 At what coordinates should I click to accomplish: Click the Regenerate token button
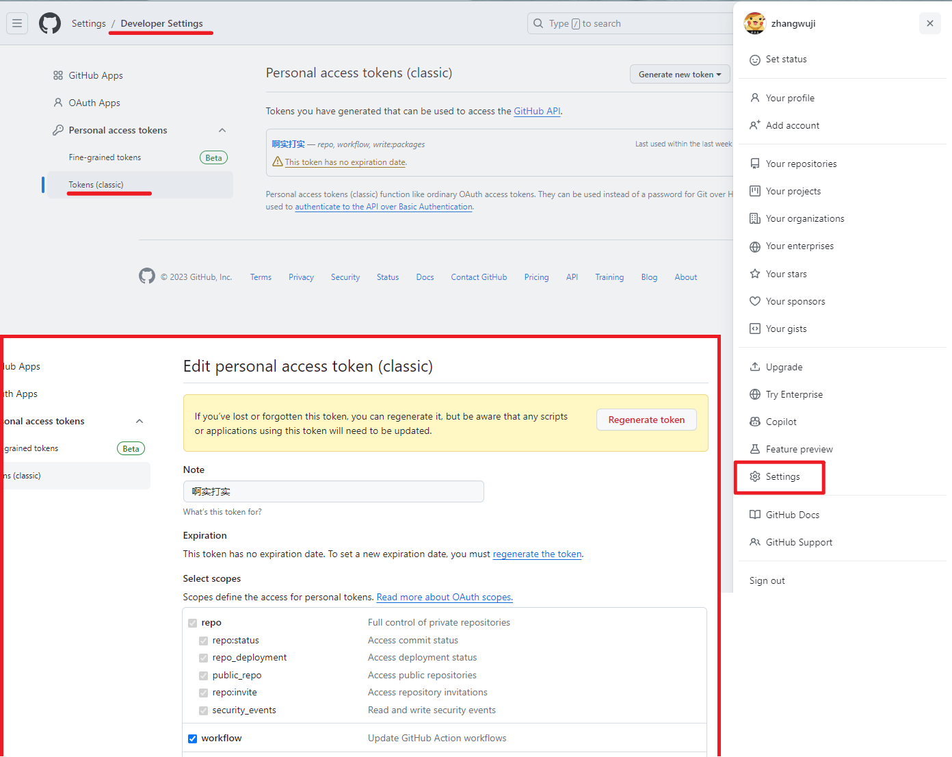pyautogui.click(x=646, y=420)
